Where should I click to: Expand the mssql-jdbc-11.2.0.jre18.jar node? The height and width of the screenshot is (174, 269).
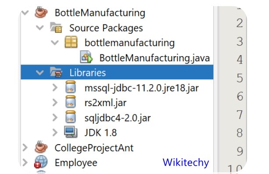point(55,87)
